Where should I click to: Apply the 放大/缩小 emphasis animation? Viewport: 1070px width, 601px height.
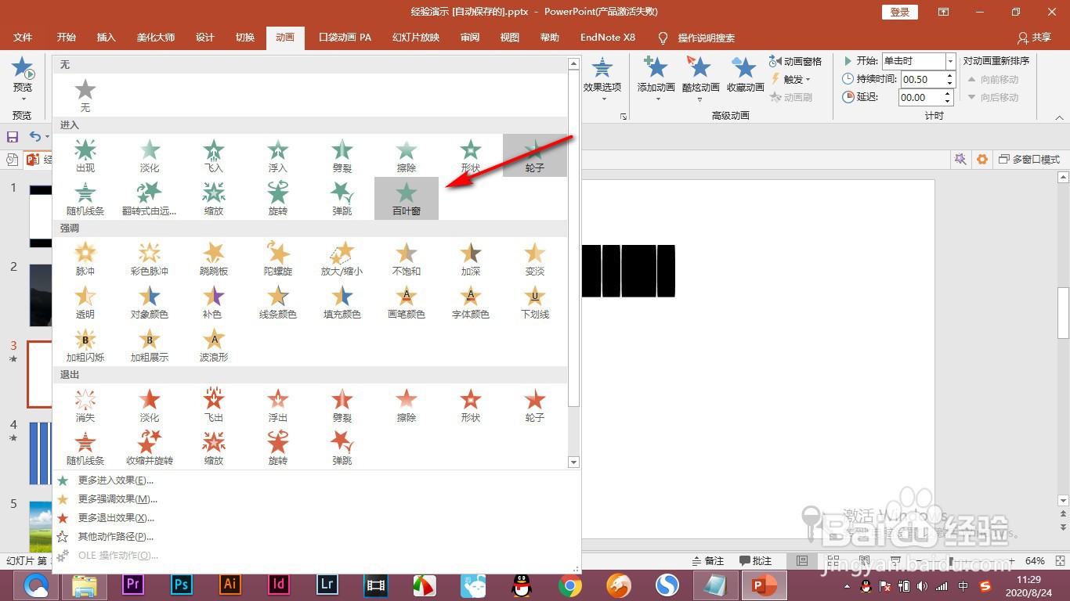click(x=342, y=258)
